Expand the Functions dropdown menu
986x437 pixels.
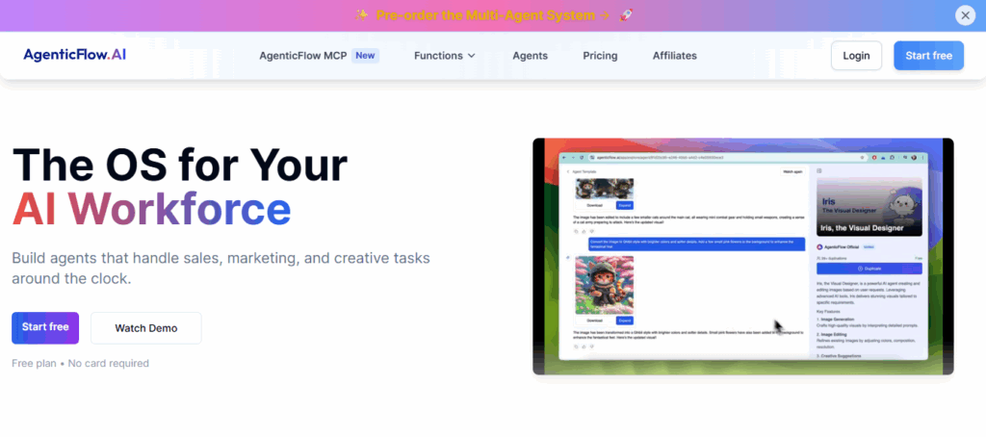445,55
